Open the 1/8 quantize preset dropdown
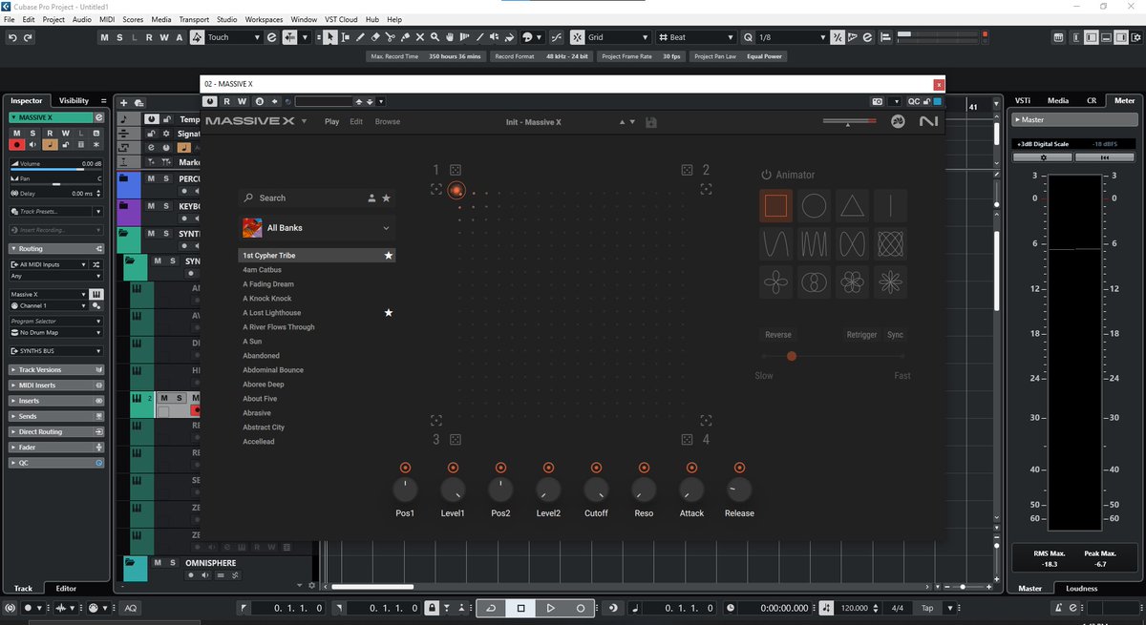Screen dimensions: 1146x625 791,37
